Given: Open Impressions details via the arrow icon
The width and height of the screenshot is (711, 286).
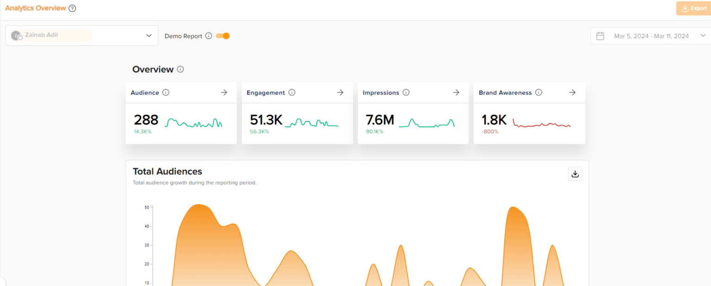Looking at the screenshot, I should [x=456, y=92].
